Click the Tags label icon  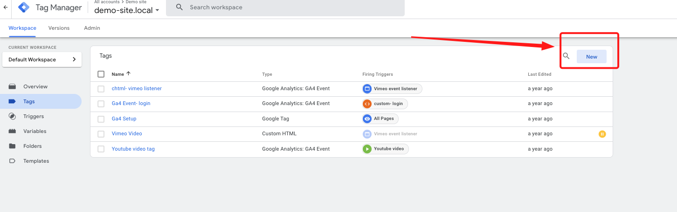point(13,101)
